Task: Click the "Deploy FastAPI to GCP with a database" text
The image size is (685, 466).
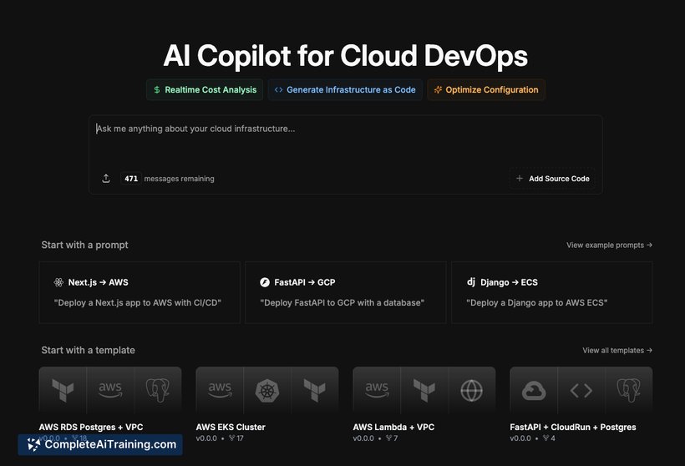Action: [342, 302]
